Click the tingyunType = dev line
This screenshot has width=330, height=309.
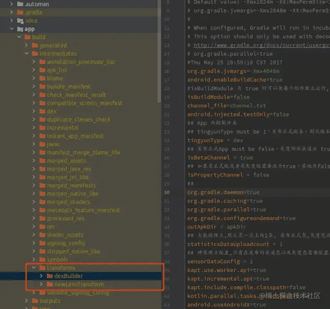point(215,140)
